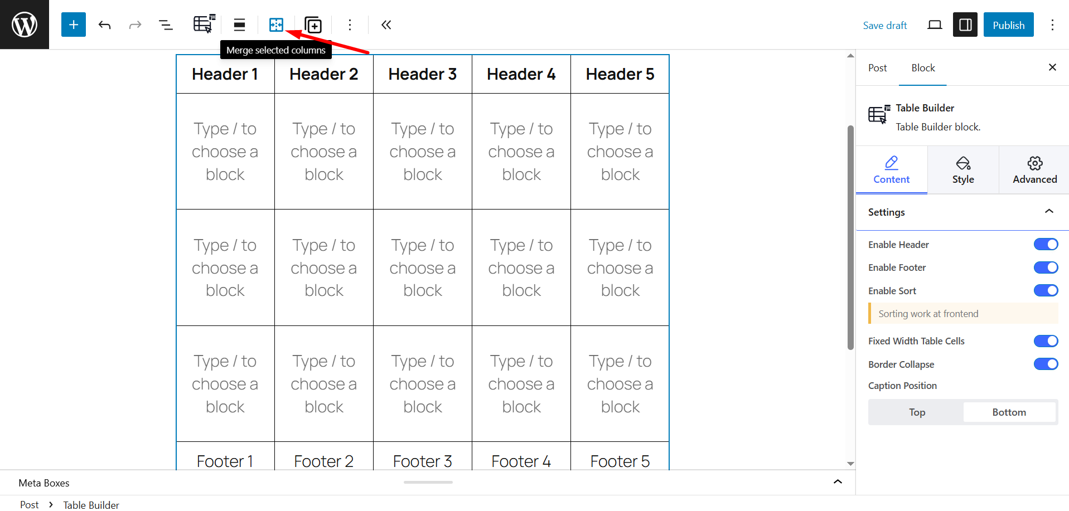Disable Fixed Width Table Cells
The image size is (1069, 511).
pyautogui.click(x=1045, y=340)
